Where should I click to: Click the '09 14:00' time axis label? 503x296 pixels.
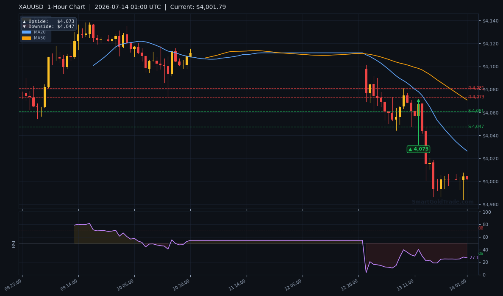(x=69, y=285)
